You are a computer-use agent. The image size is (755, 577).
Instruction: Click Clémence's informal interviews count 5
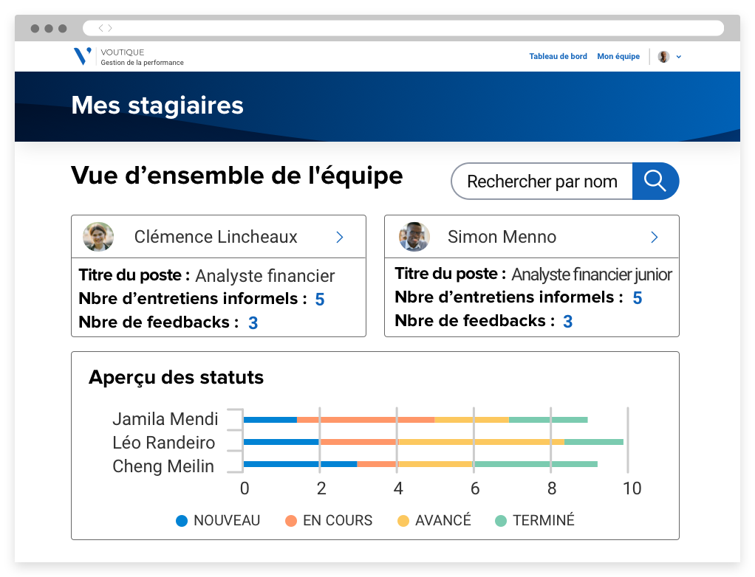[x=320, y=300]
